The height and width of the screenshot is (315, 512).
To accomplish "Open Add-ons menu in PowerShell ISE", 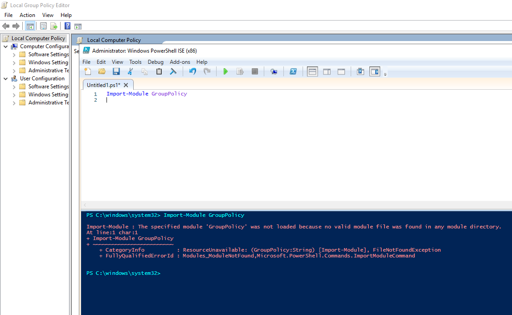I will pos(180,62).
